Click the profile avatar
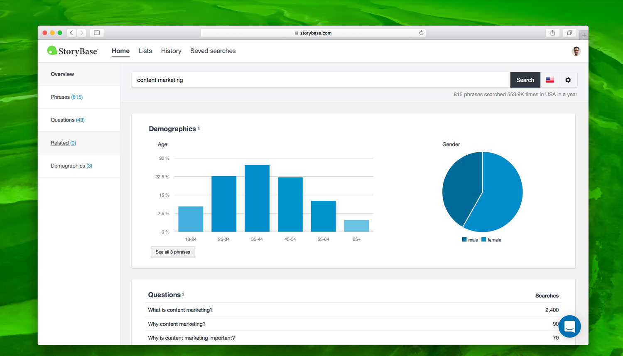The image size is (623, 356). [576, 51]
